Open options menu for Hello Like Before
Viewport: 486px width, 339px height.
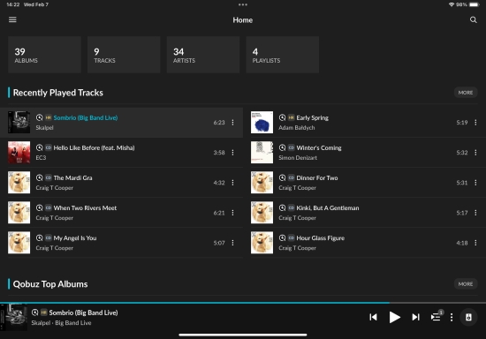click(232, 153)
